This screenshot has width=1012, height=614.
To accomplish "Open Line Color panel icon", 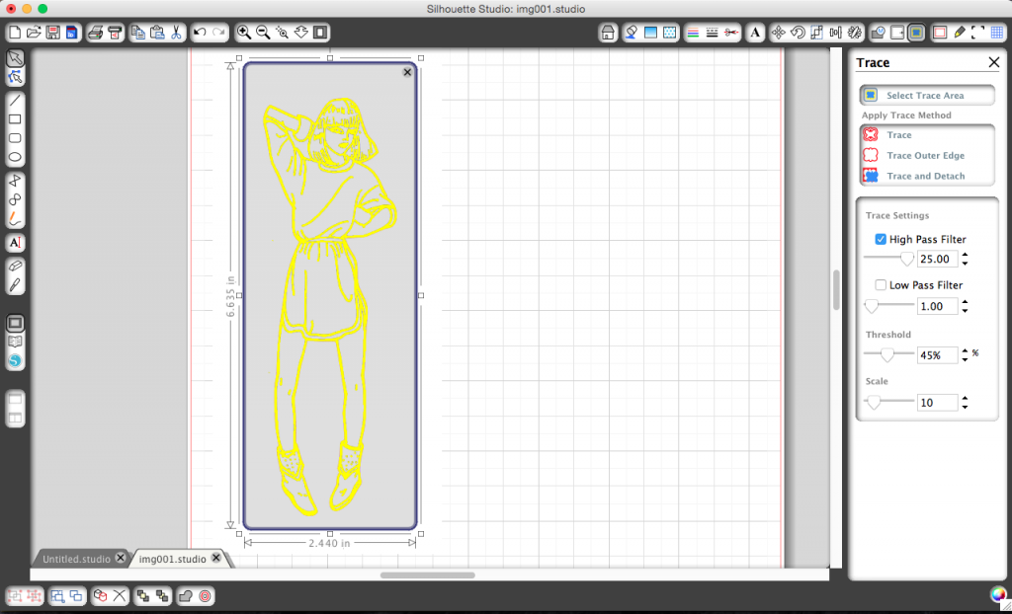I will click(x=693, y=33).
